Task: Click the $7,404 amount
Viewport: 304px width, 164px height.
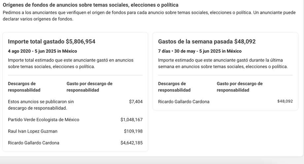Action: click(136, 102)
